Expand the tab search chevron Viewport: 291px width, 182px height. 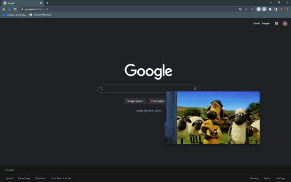(262, 3)
